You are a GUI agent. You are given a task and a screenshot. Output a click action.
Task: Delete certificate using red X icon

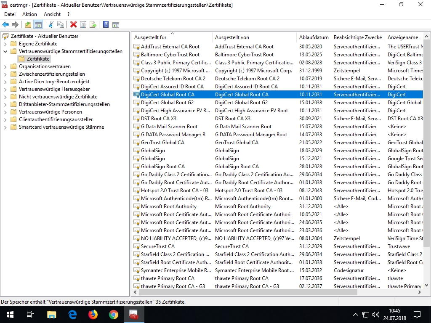tap(73, 25)
